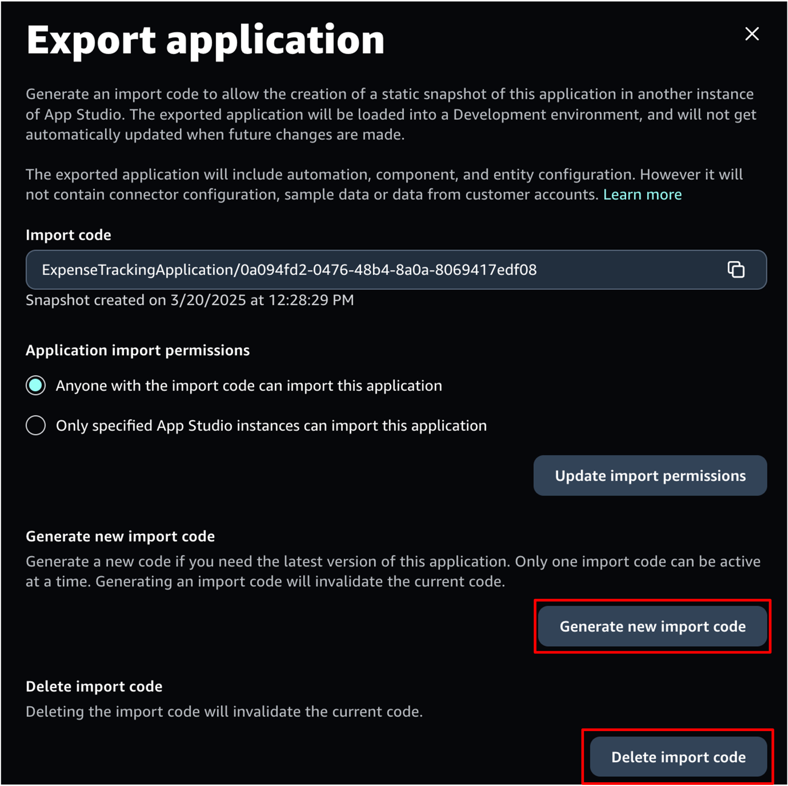The height and width of the screenshot is (786, 788).
Task: Click inside the Import code field
Action: (396, 270)
